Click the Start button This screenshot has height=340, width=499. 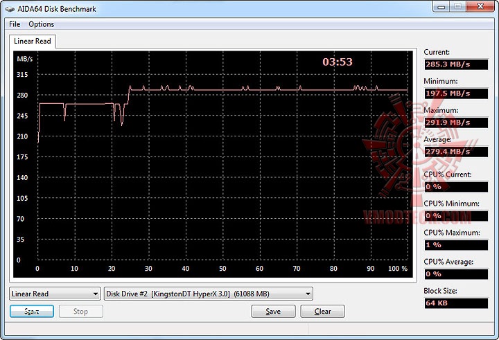tap(32, 312)
